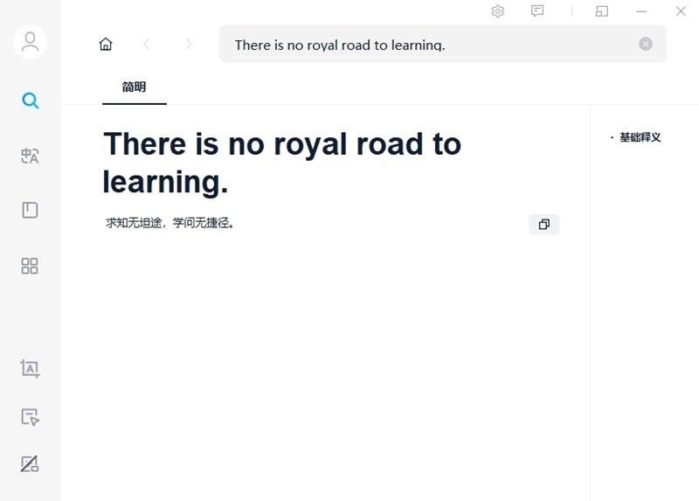Open the wordbook from the sidebar
699x501 pixels.
[x=30, y=210]
